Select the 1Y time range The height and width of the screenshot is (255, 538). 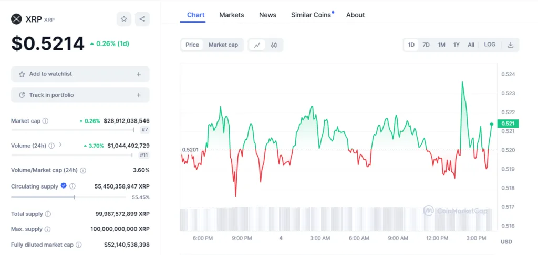coord(457,45)
